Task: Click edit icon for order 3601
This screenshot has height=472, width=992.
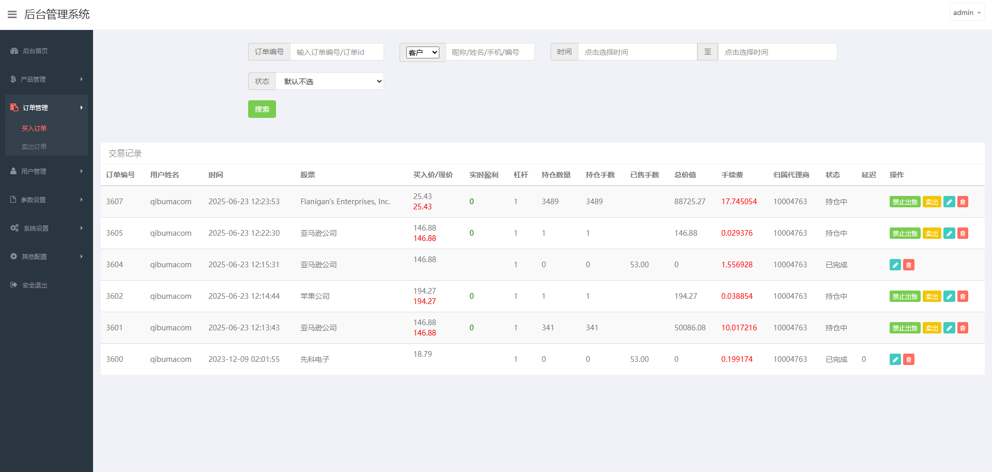Action: (949, 328)
